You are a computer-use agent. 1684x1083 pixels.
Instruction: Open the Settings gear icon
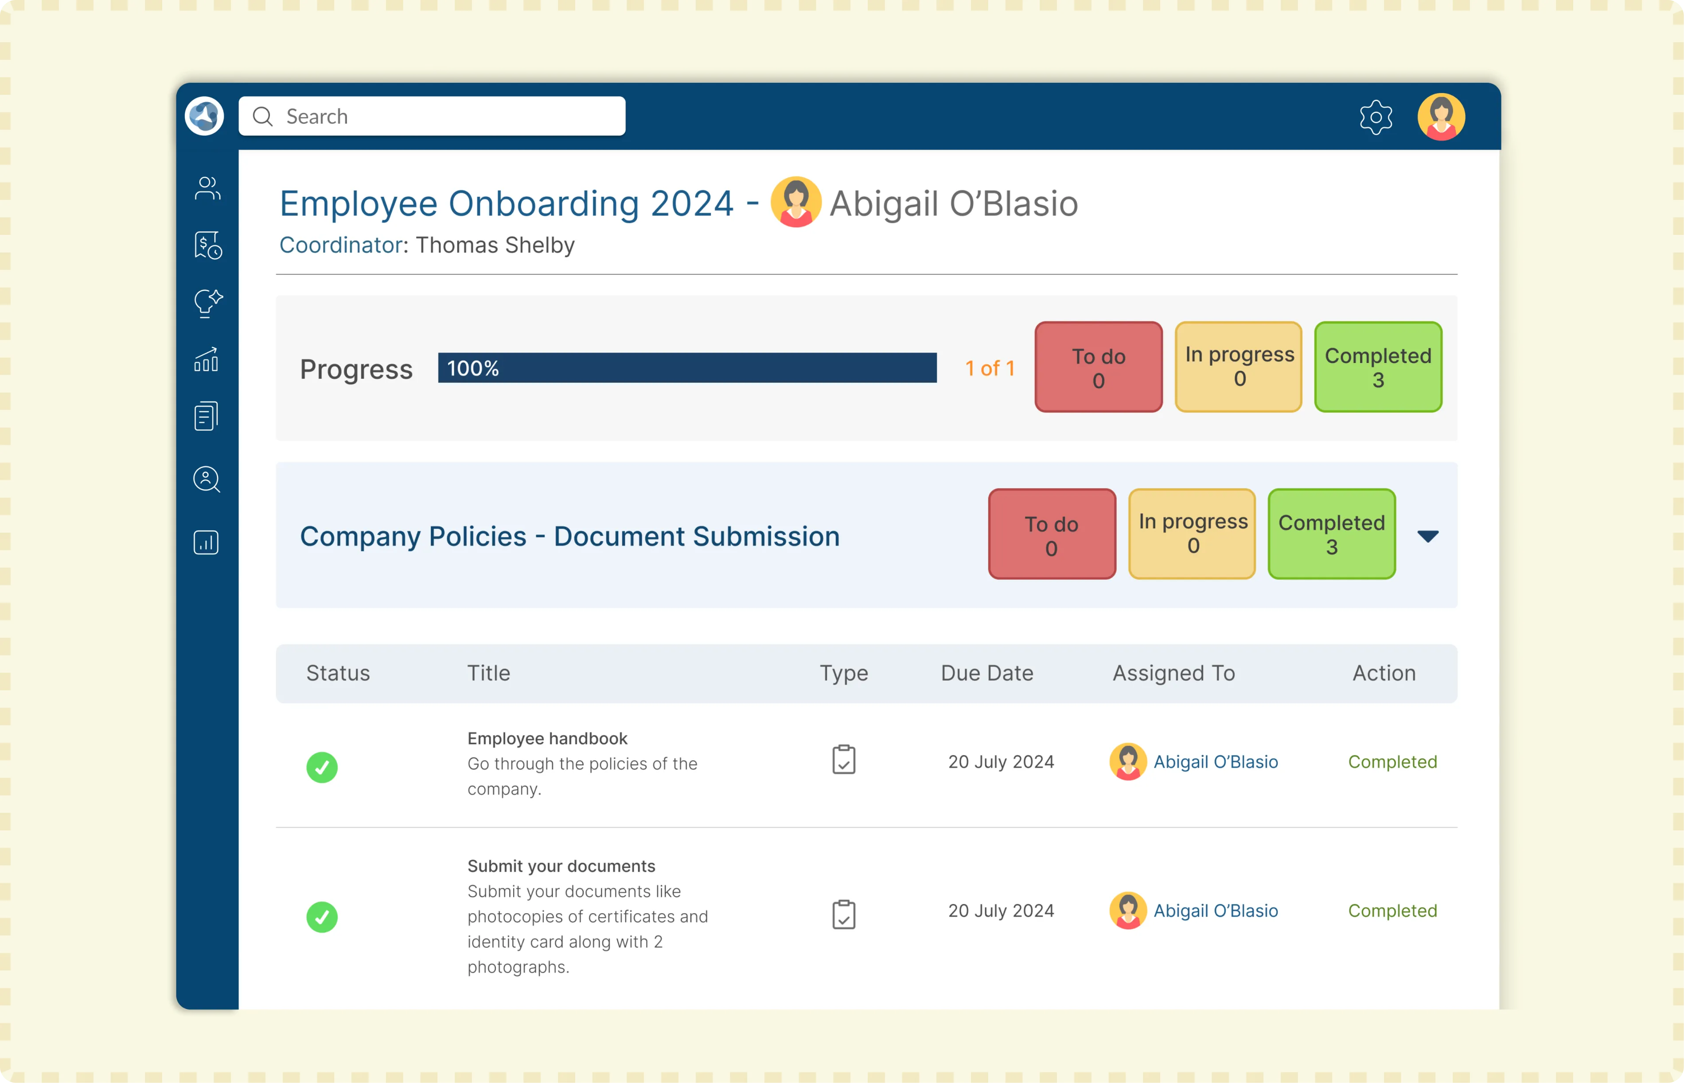pos(1376,117)
